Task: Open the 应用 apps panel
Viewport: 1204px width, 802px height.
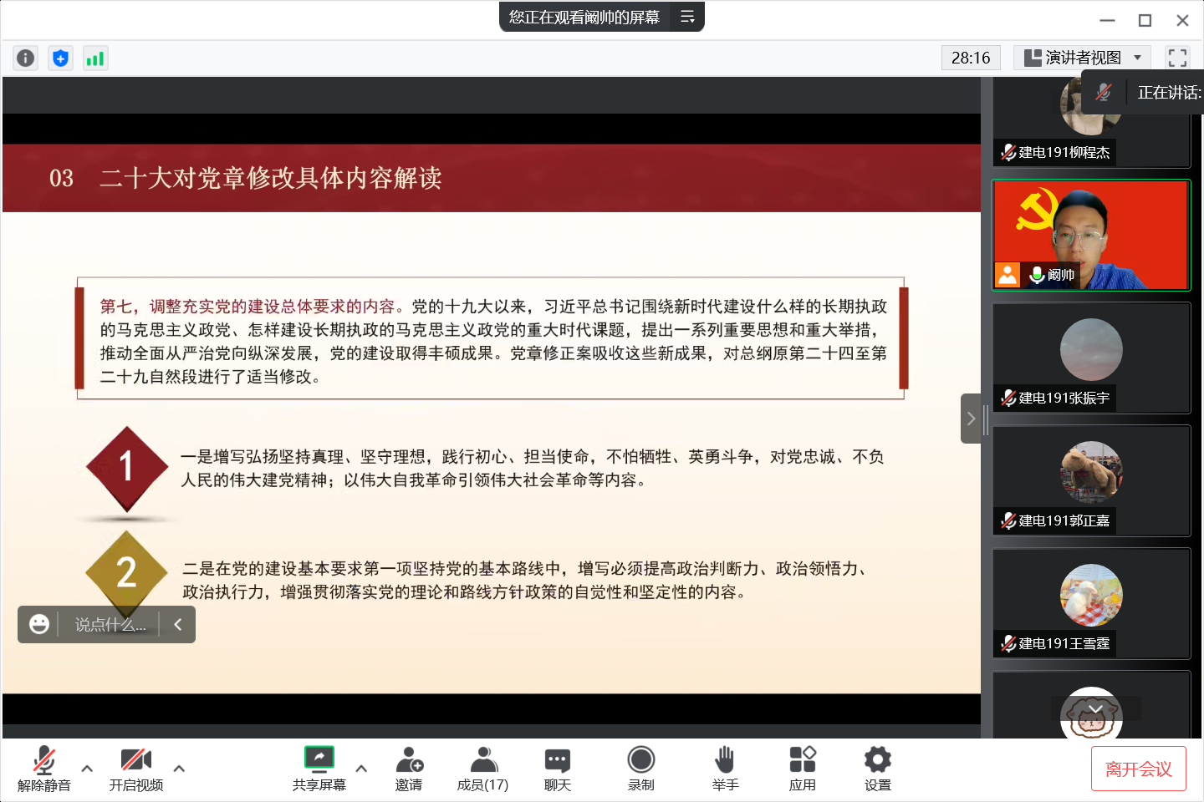Action: coord(802,769)
